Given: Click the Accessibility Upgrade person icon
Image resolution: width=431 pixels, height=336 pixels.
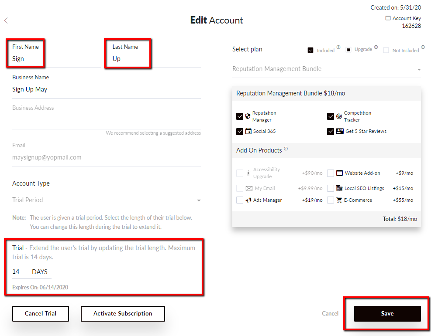Looking at the screenshot, I should (x=248, y=173).
